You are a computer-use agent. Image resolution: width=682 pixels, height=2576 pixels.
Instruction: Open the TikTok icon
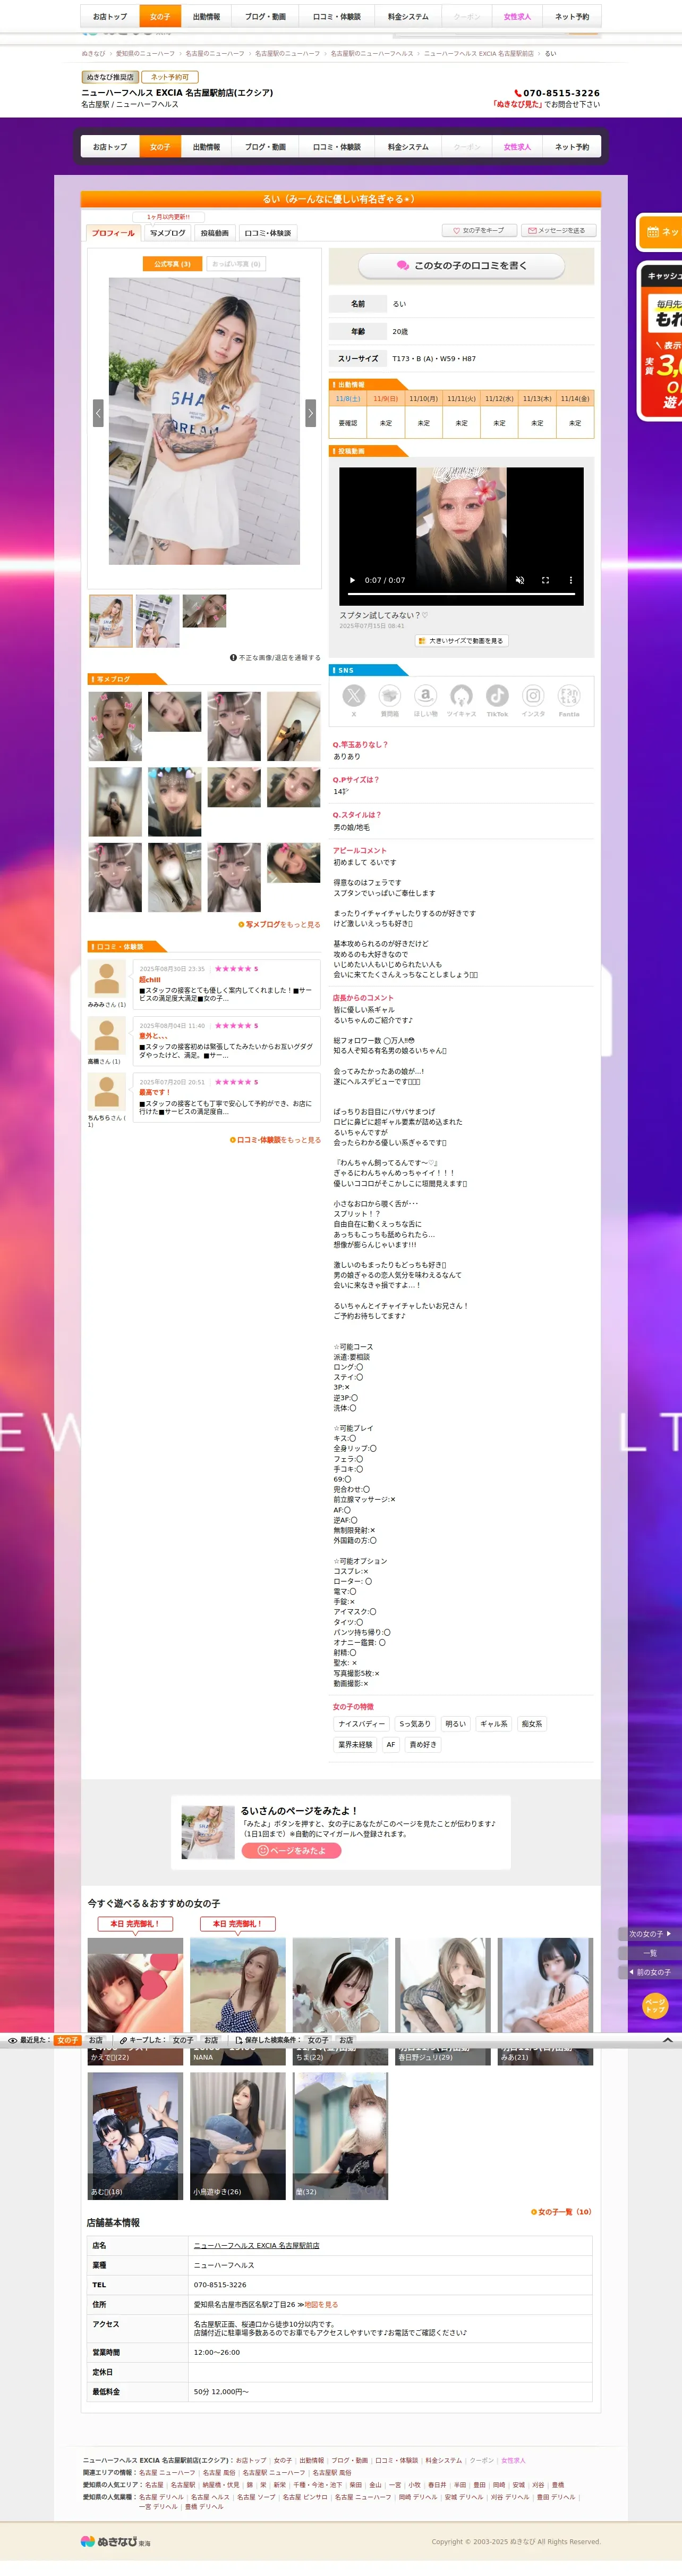pos(497,696)
